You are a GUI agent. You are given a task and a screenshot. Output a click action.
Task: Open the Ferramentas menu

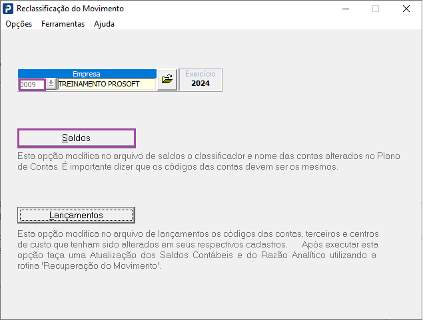(63, 24)
